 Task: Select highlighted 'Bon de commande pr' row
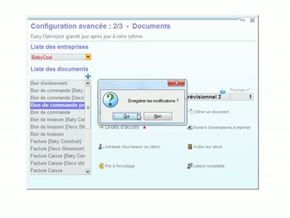coord(57,105)
